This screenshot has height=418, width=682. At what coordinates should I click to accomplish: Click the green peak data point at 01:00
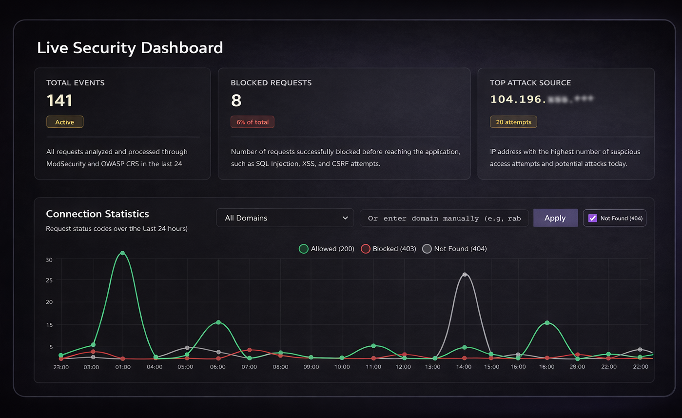122,253
